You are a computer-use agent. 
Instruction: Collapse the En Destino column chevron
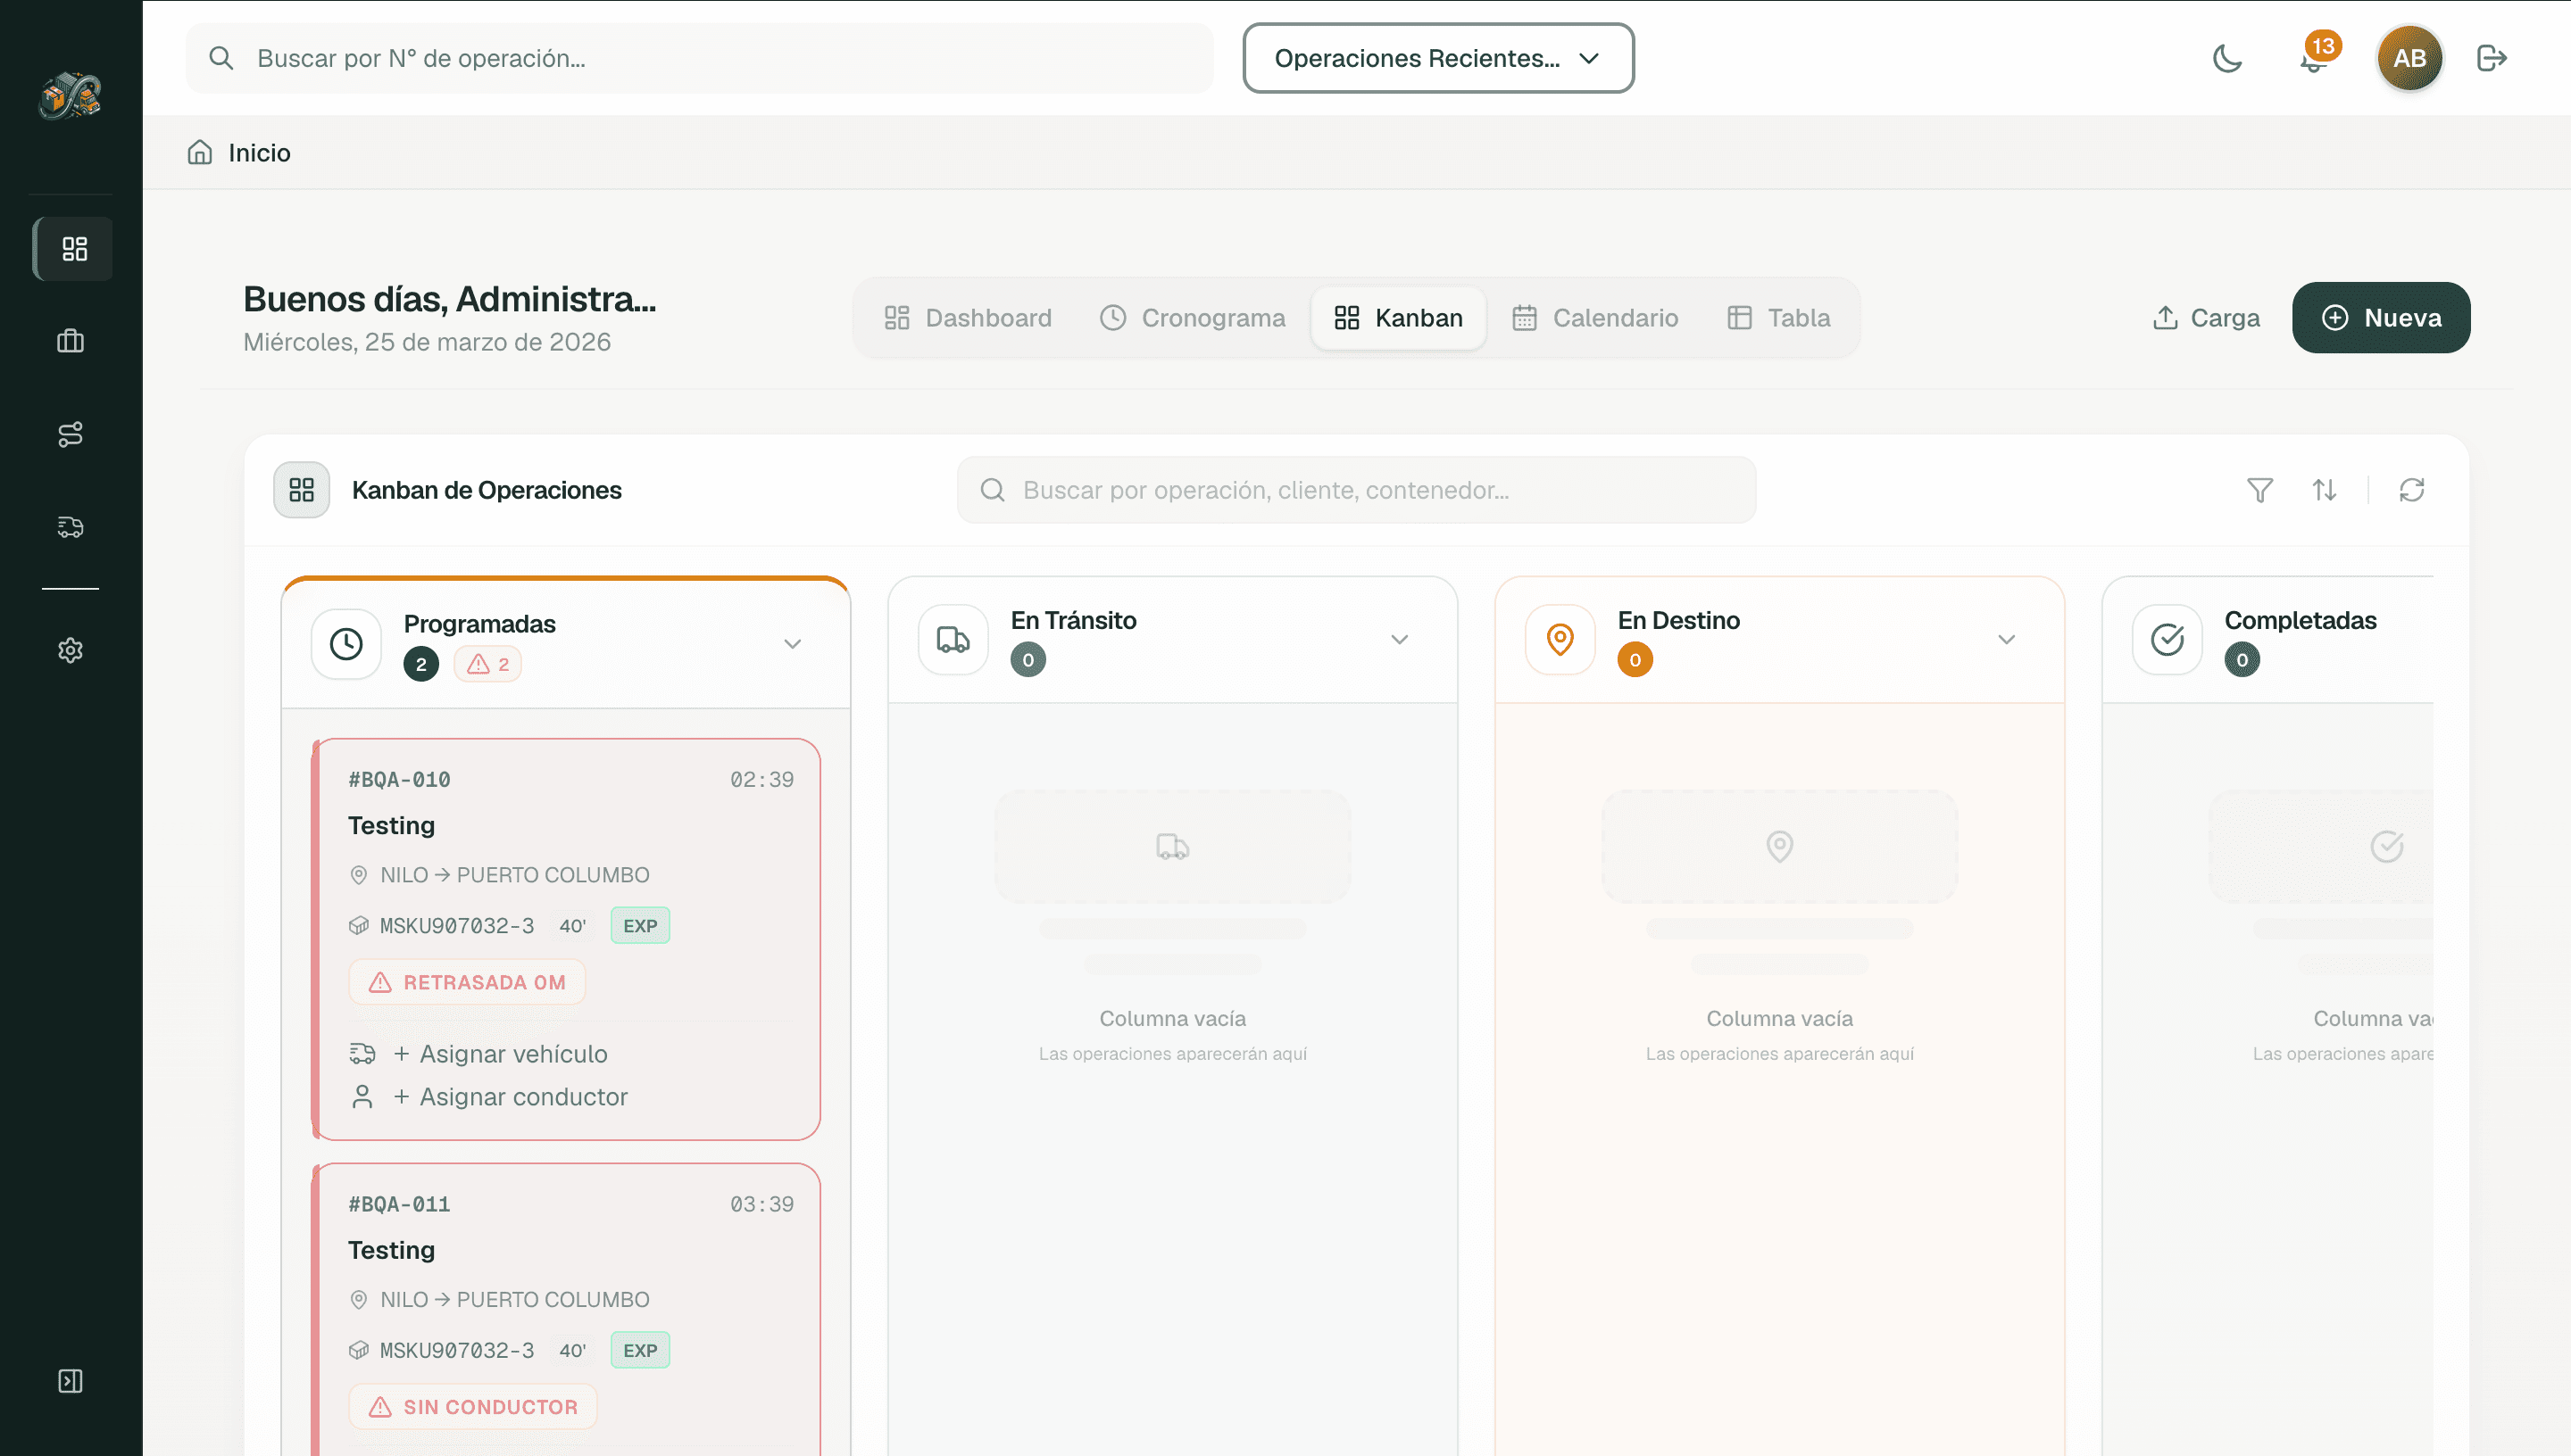click(x=2007, y=640)
